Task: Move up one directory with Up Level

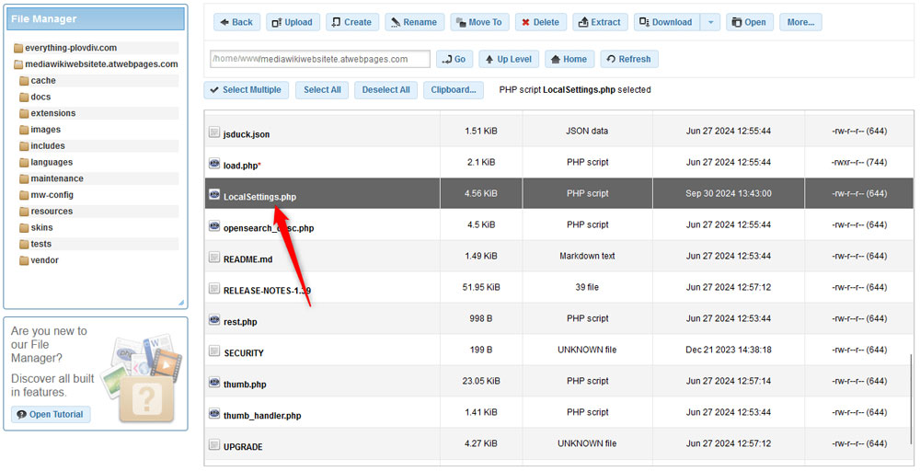Action: tap(509, 59)
